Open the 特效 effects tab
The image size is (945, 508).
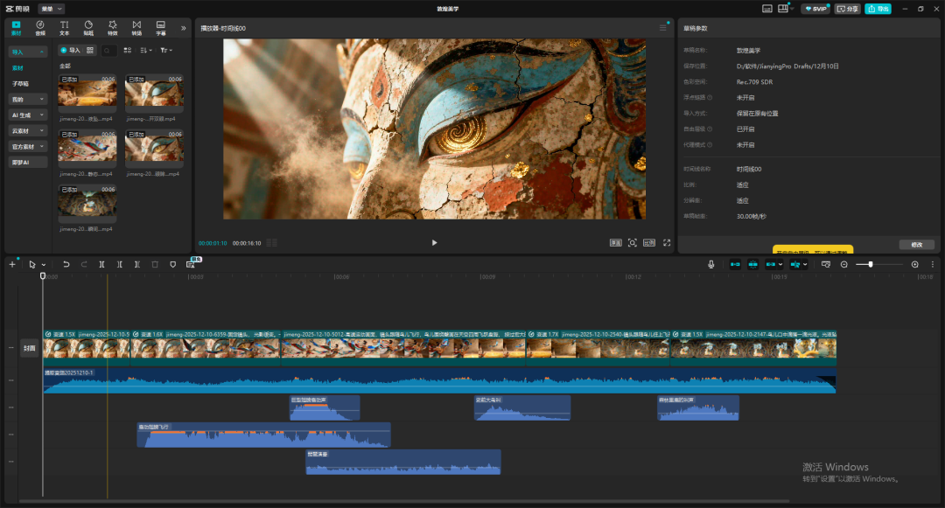point(112,27)
